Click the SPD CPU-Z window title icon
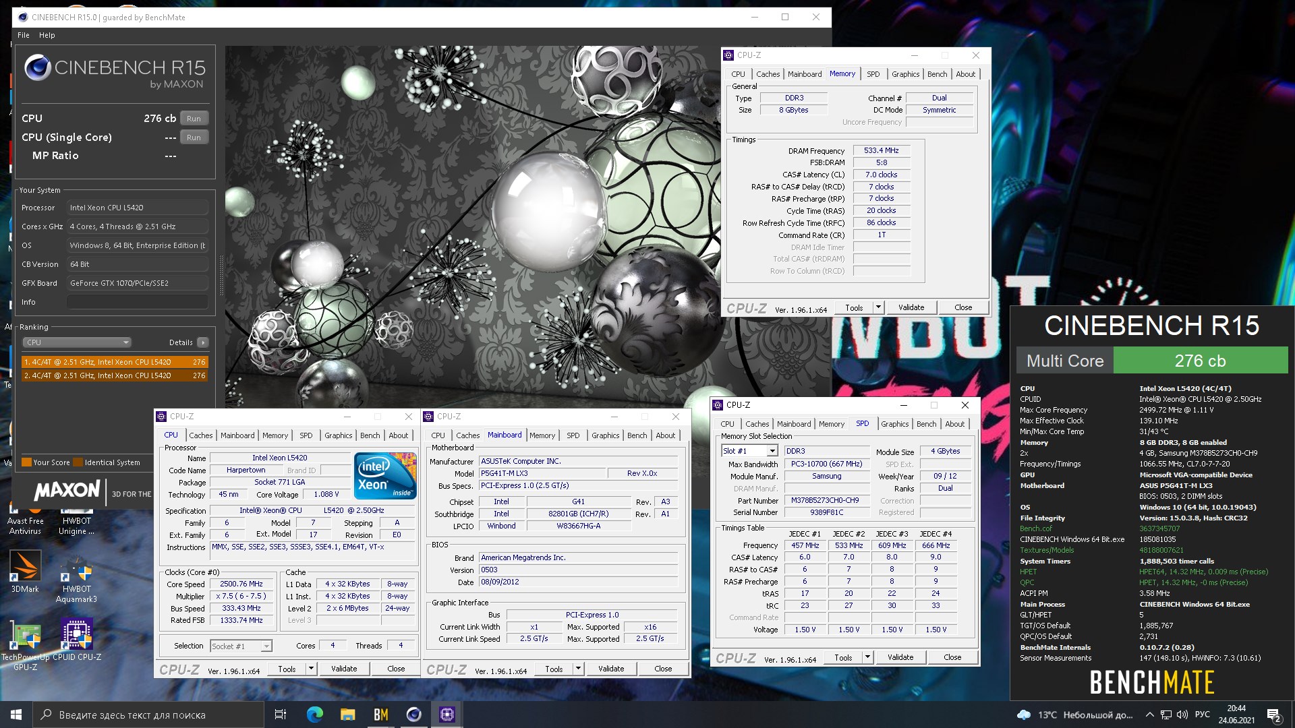This screenshot has width=1295, height=728. pyautogui.click(x=718, y=405)
